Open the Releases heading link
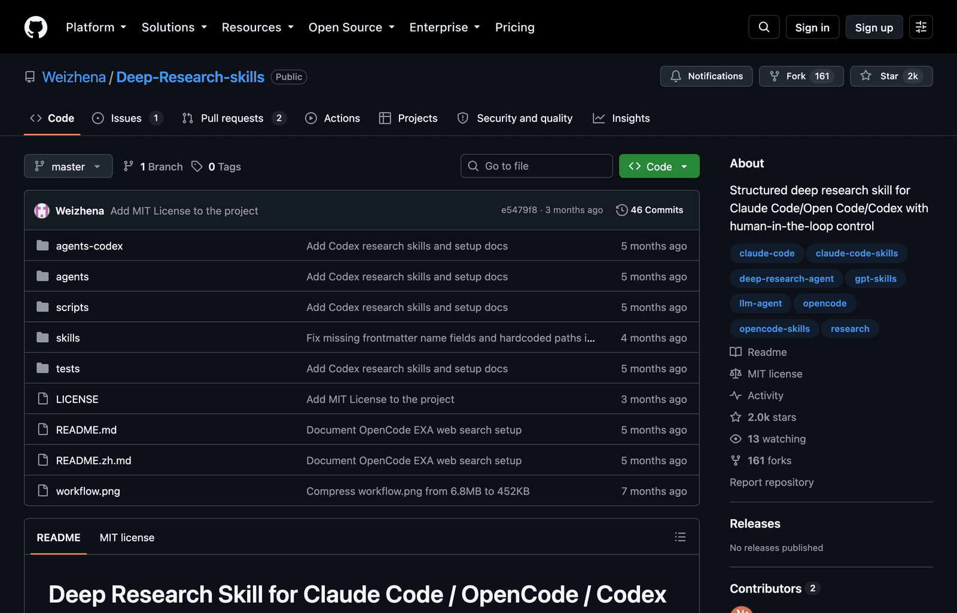The height and width of the screenshot is (613, 957). tap(755, 524)
